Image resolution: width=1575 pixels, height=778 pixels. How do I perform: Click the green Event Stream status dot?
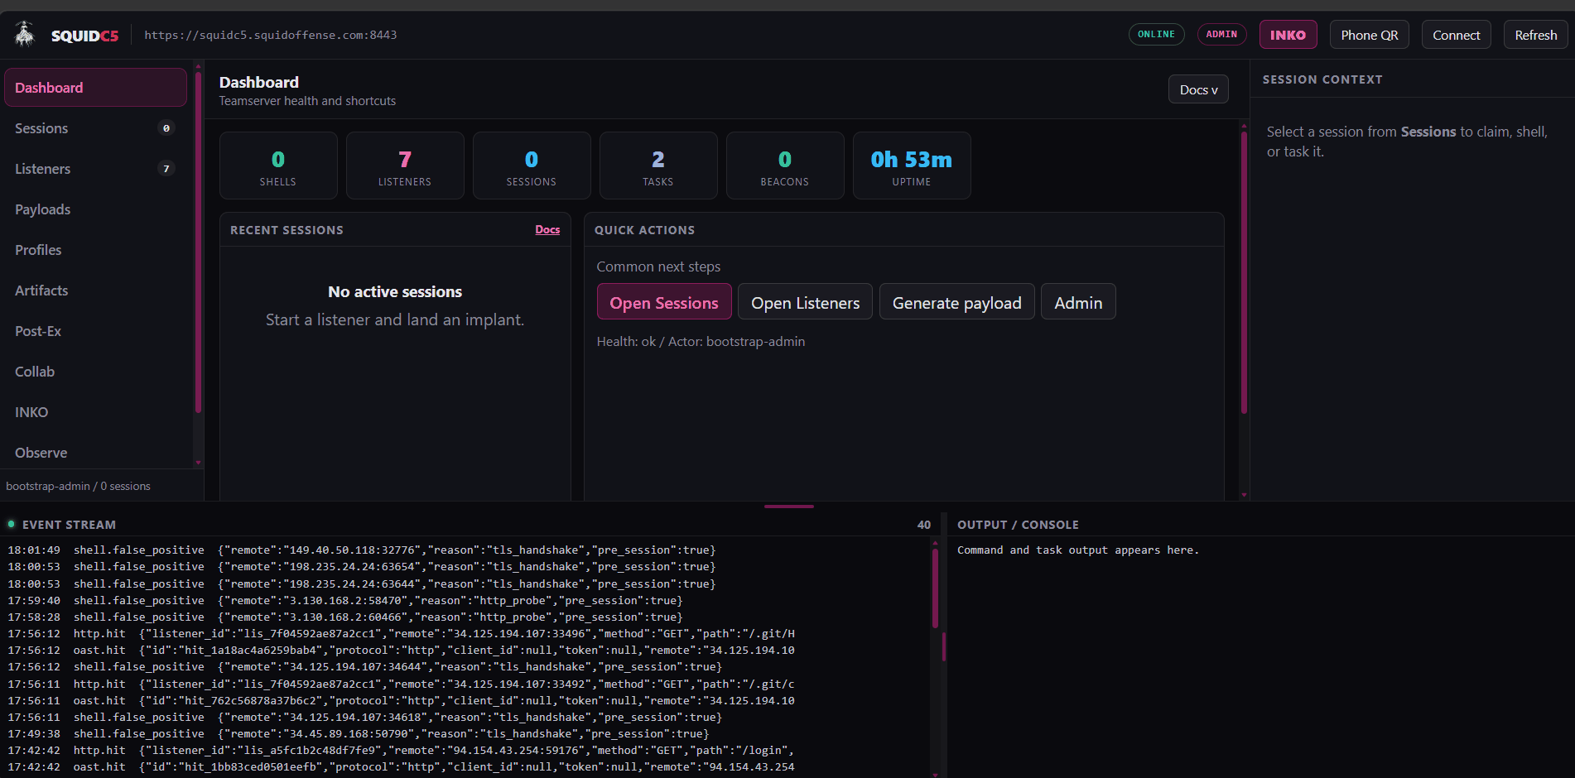(x=12, y=524)
